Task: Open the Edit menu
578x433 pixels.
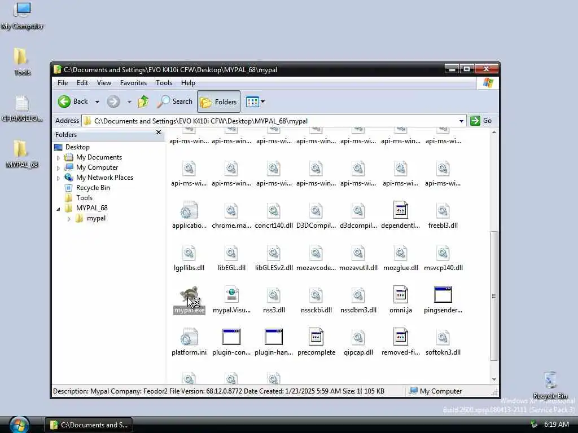Action: click(x=82, y=83)
